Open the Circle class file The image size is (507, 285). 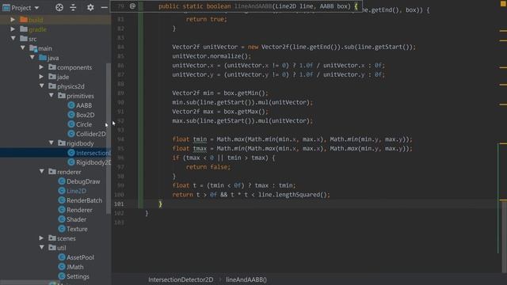pyautogui.click(x=84, y=124)
